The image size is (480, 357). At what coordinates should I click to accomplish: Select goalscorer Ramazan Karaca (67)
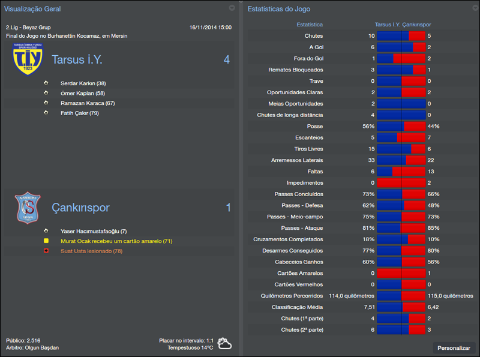[88, 103]
